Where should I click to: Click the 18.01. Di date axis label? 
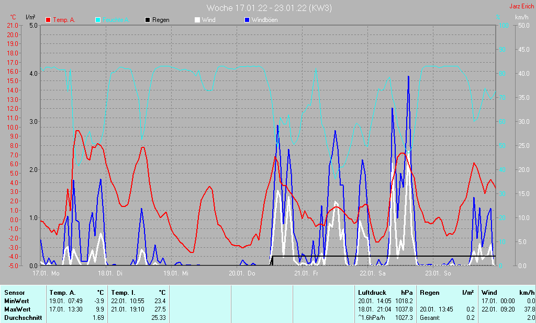110,273
